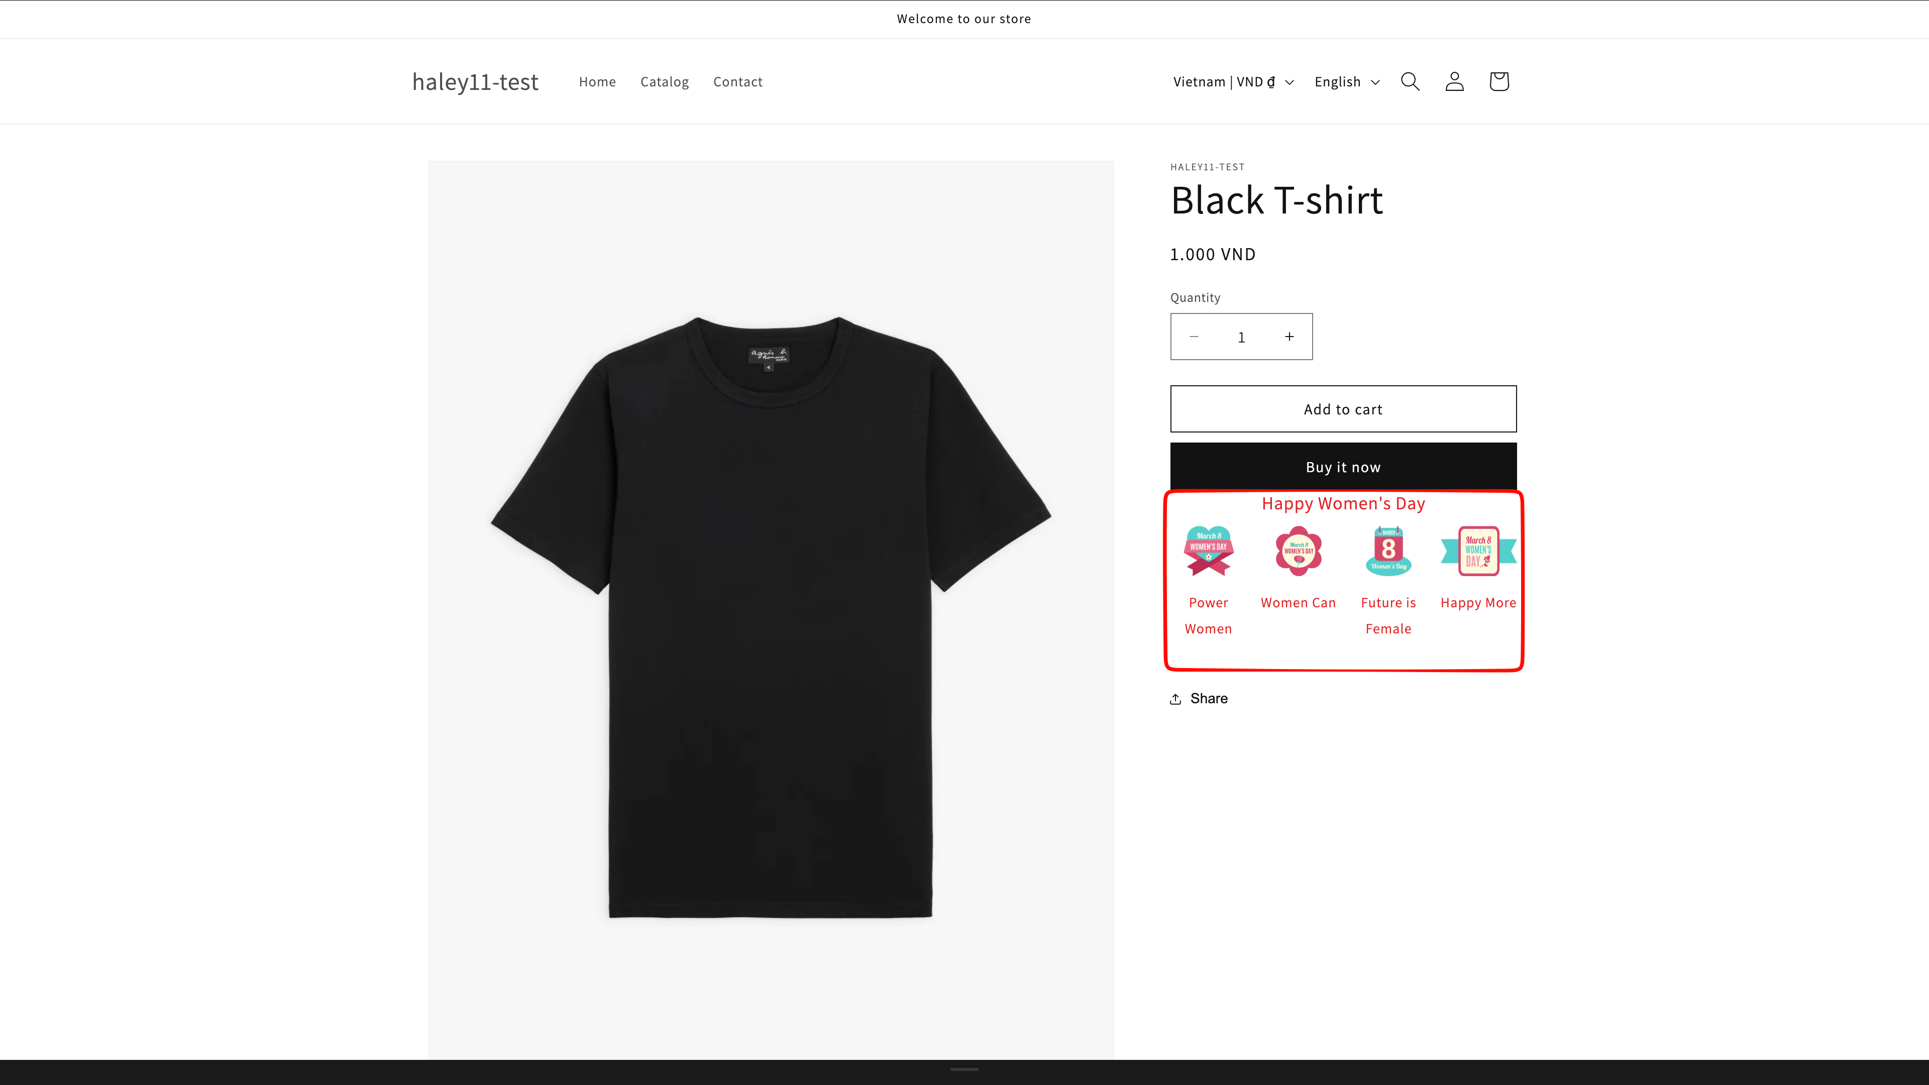Increase quantity with the plus button
Image resolution: width=1929 pixels, height=1085 pixels.
(1290, 337)
